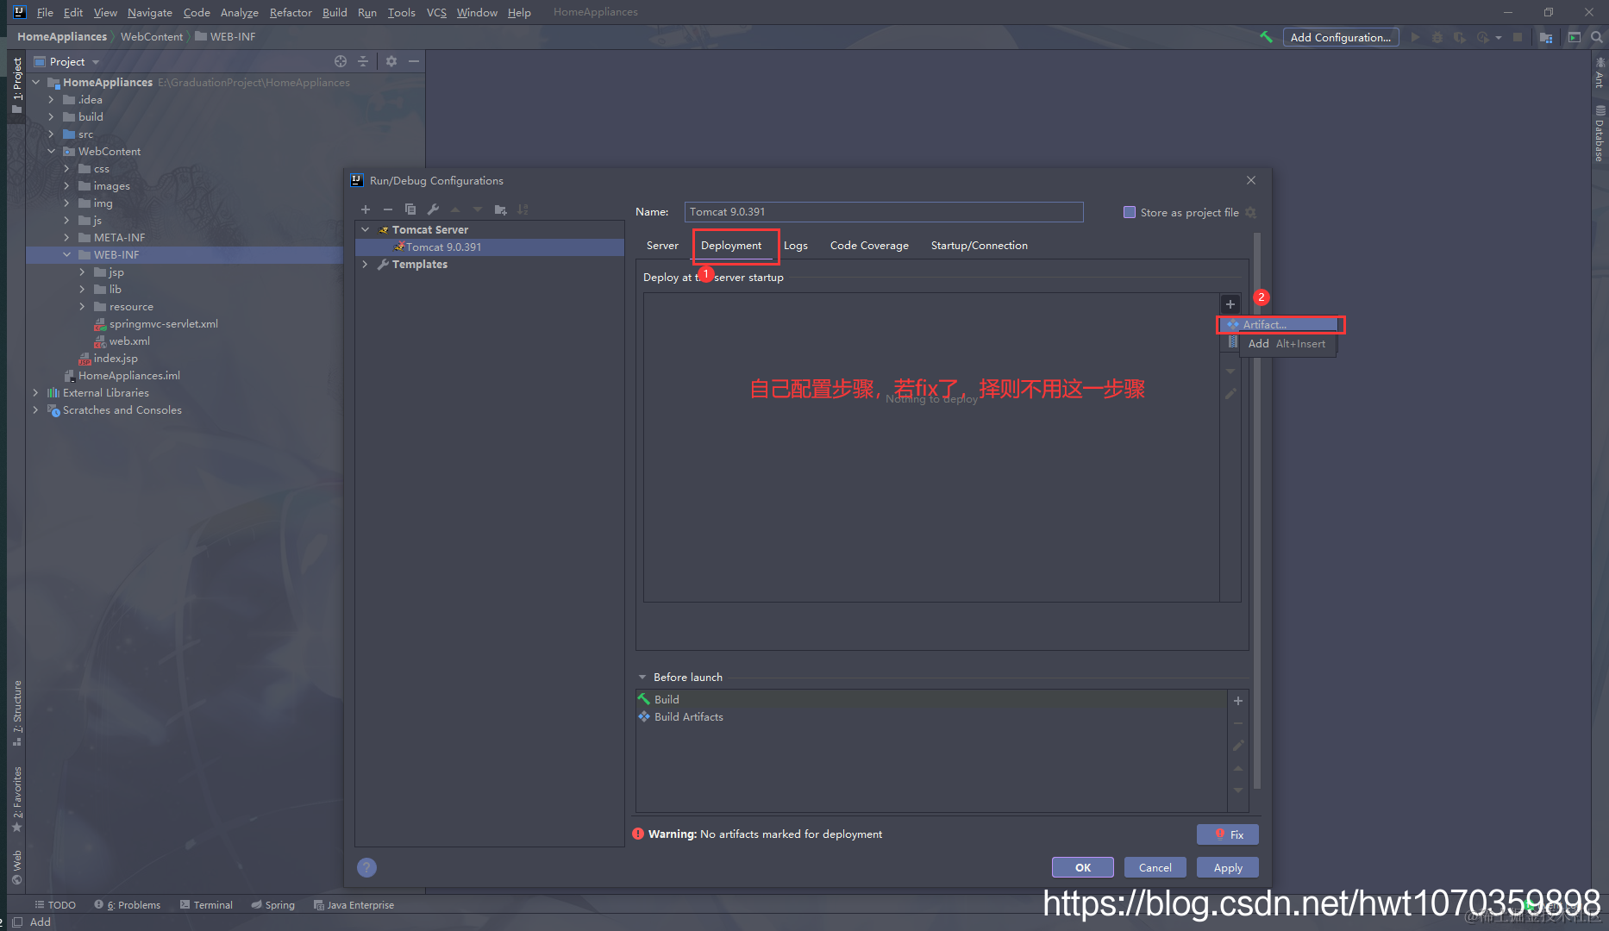The image size is (1609, 931).
Task: Expand the src folder
Action: 51,134
